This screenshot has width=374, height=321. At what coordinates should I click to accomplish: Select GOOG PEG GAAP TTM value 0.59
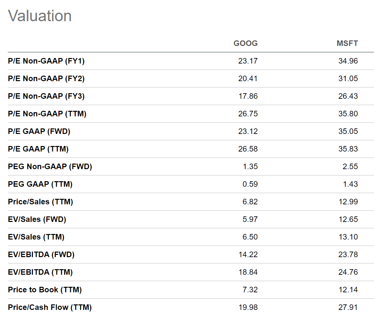pos(250,184)
